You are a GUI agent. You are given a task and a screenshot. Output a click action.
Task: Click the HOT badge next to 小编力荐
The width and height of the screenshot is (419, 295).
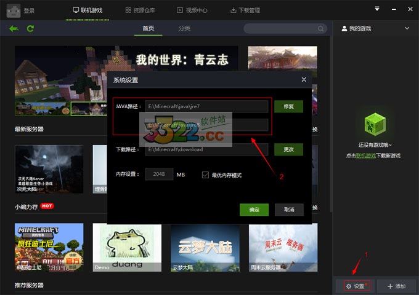pyautogui.click(x=47, y=206)
